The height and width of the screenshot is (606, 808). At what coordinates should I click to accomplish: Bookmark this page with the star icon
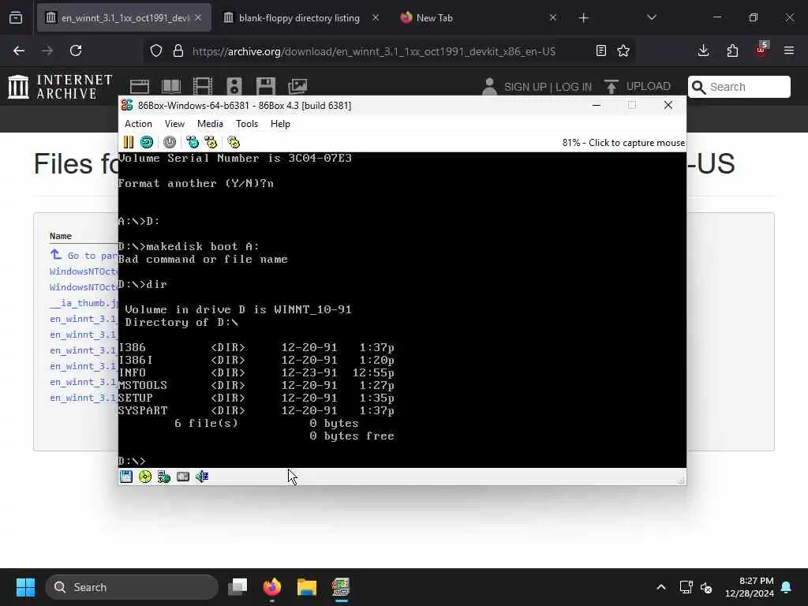pyautogui.click(x=623, y=50)
